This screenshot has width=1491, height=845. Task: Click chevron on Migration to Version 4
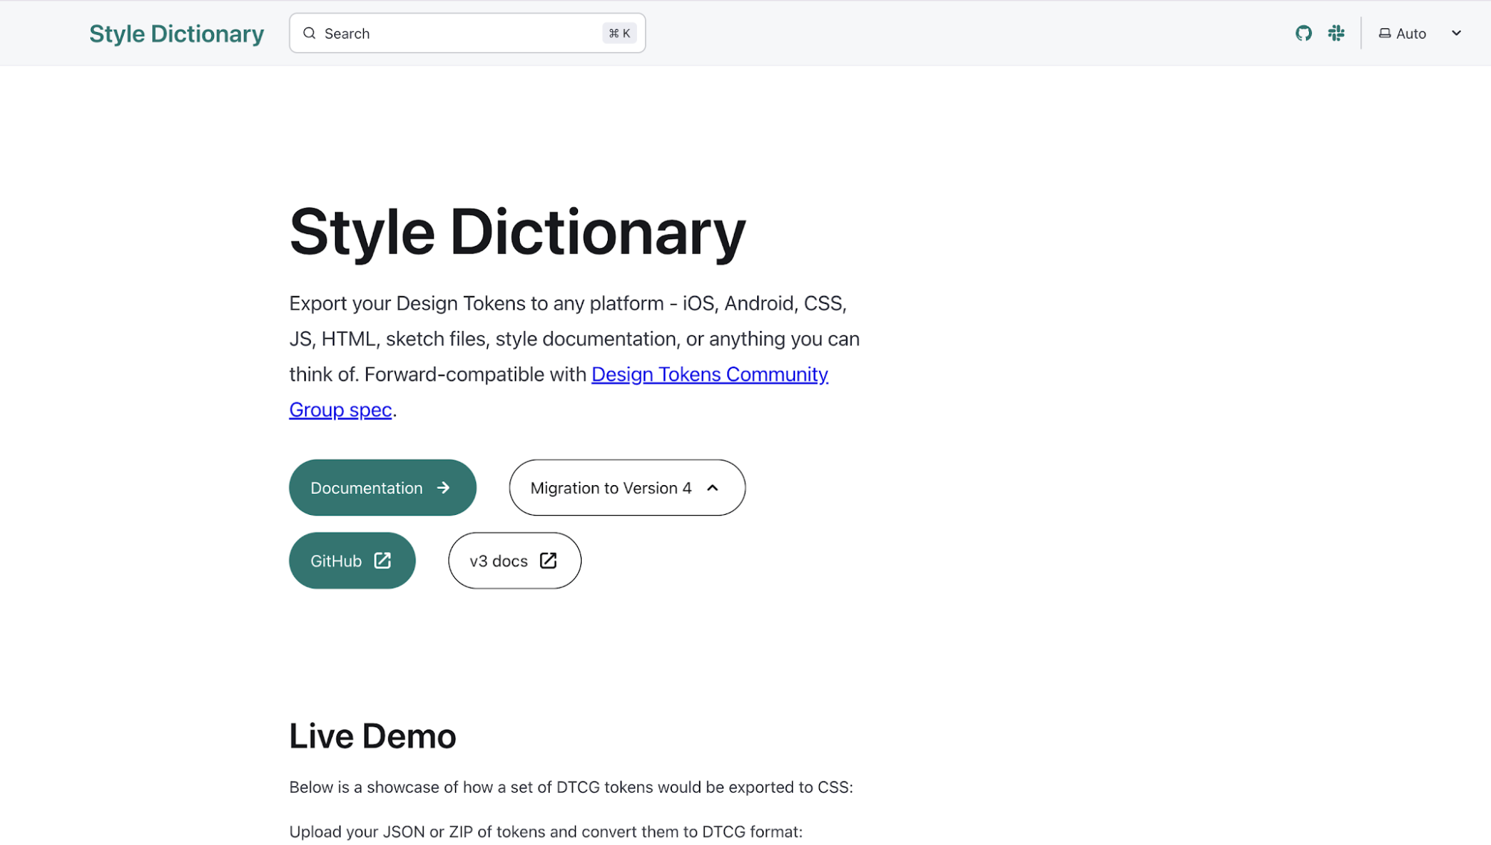tap(712, 488)
